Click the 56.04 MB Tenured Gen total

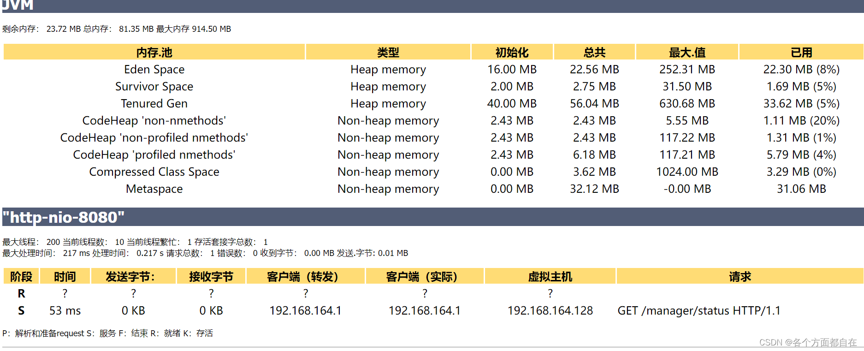pyautogui.click(x=594, y=103)
